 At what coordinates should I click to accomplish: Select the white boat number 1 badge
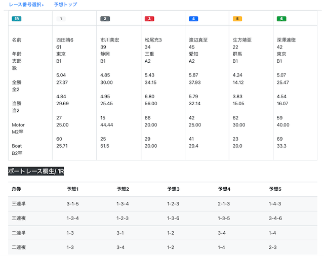tap(61, 19)
